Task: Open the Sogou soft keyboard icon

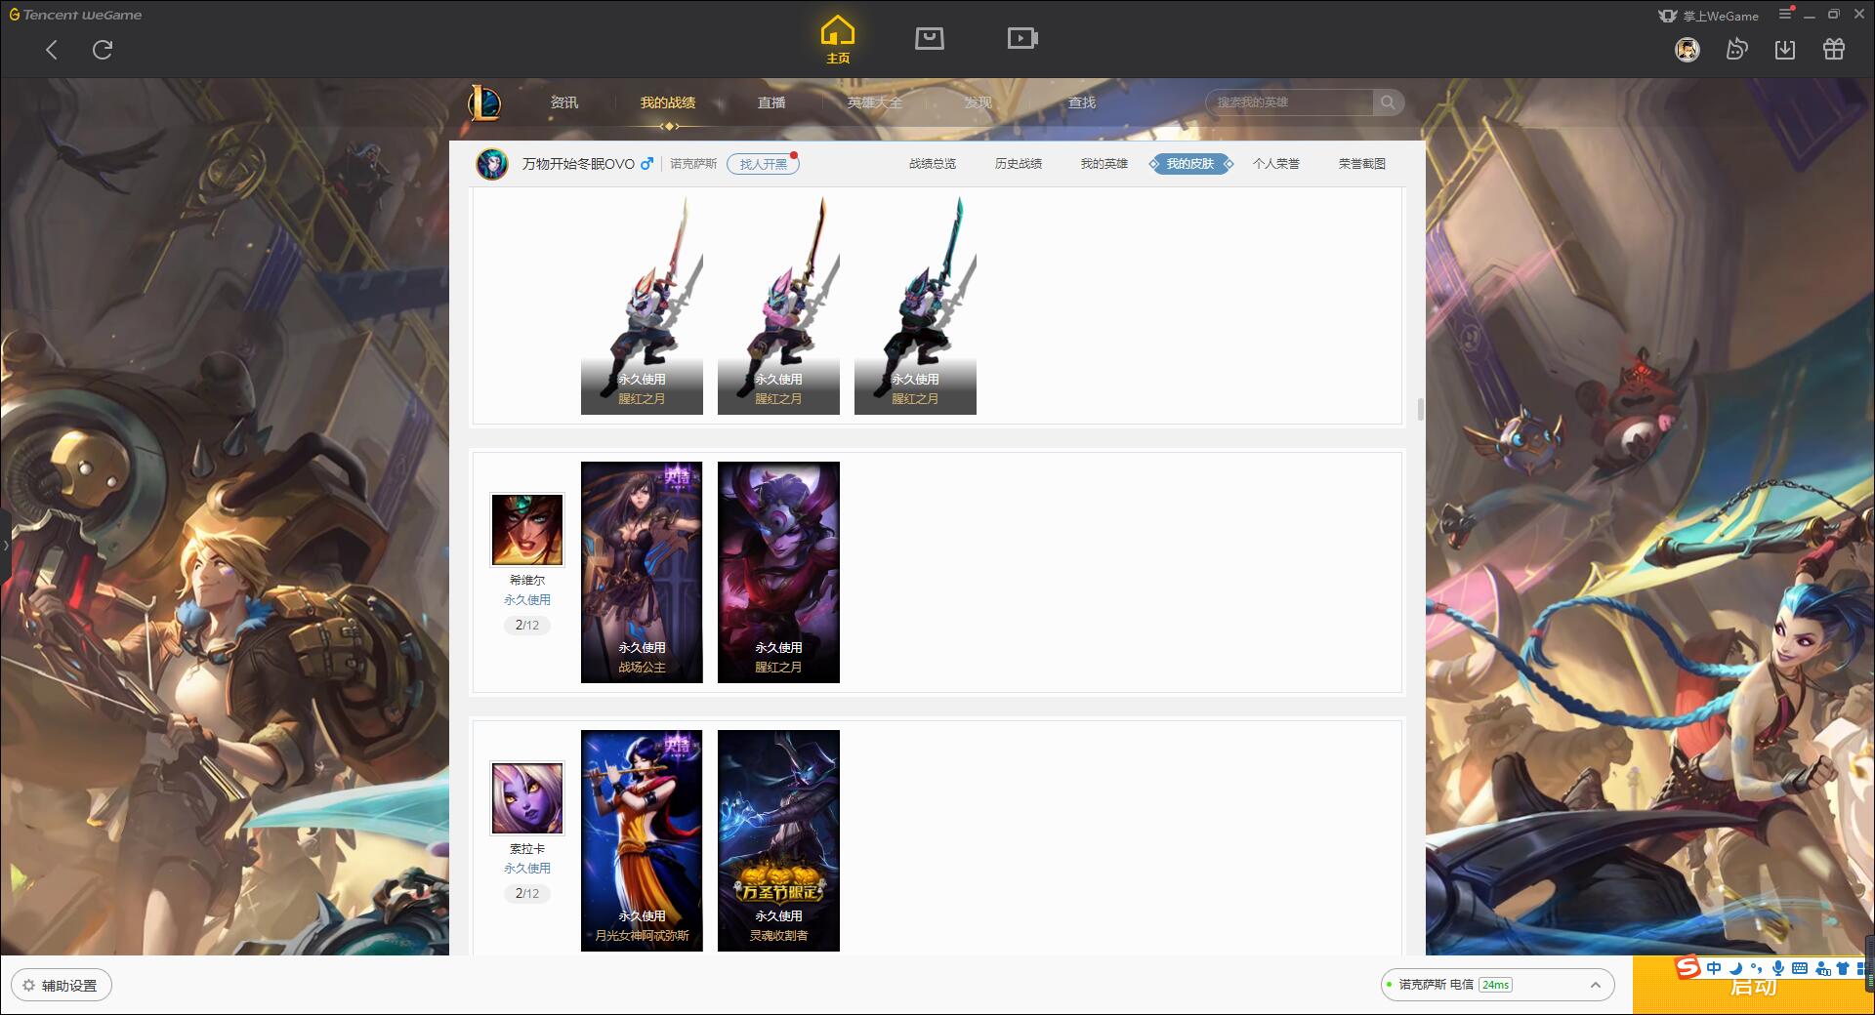Action: click(x=1800, y=968)
